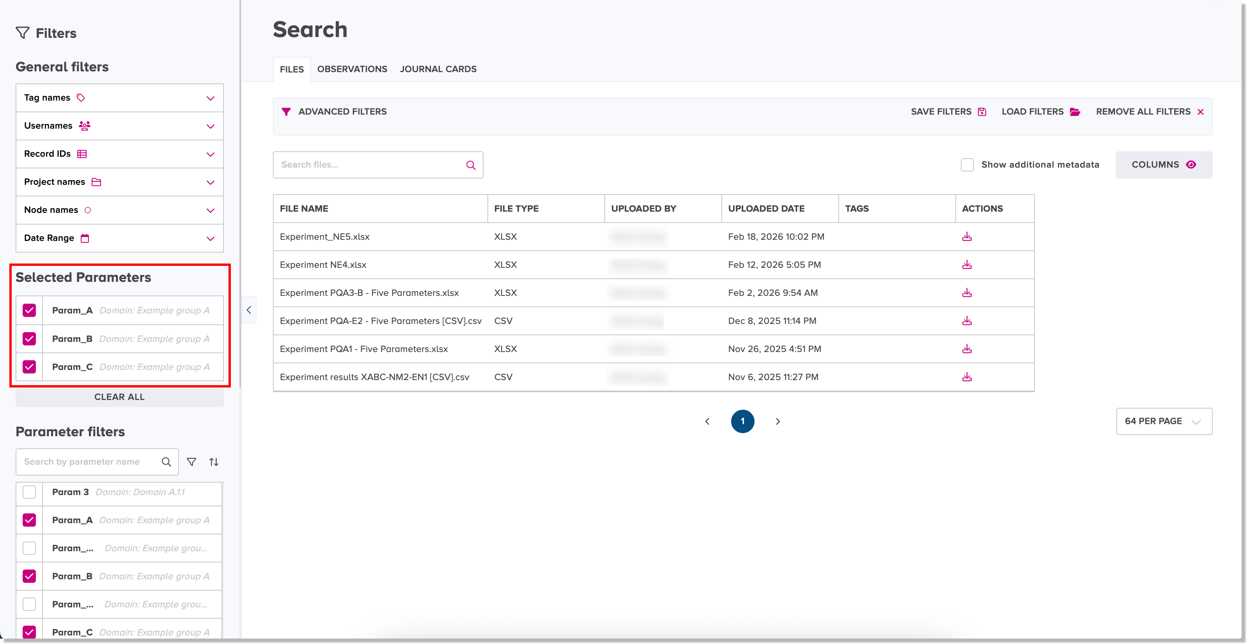Toggle Param_B checkbox in Parameter filters list

click(29, 576)
